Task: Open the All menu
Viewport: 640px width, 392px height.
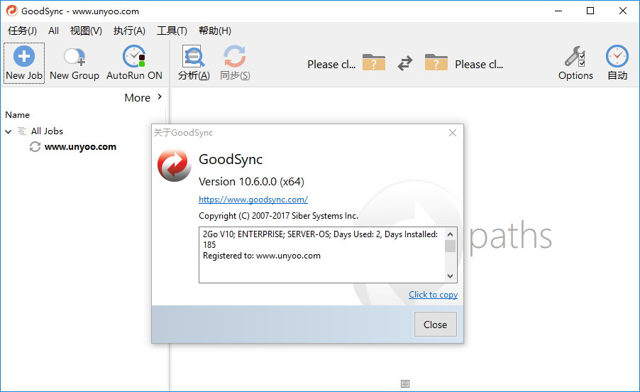Action: click(x=53, y=31)
